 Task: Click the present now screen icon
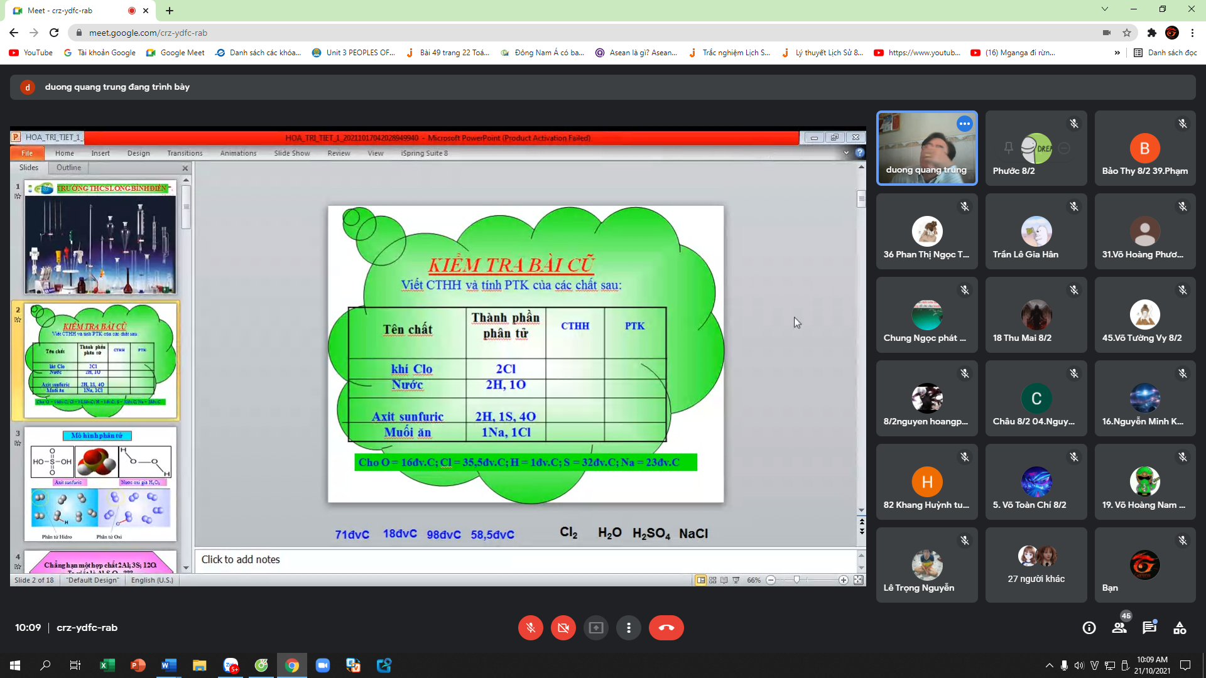coord(595,628)
